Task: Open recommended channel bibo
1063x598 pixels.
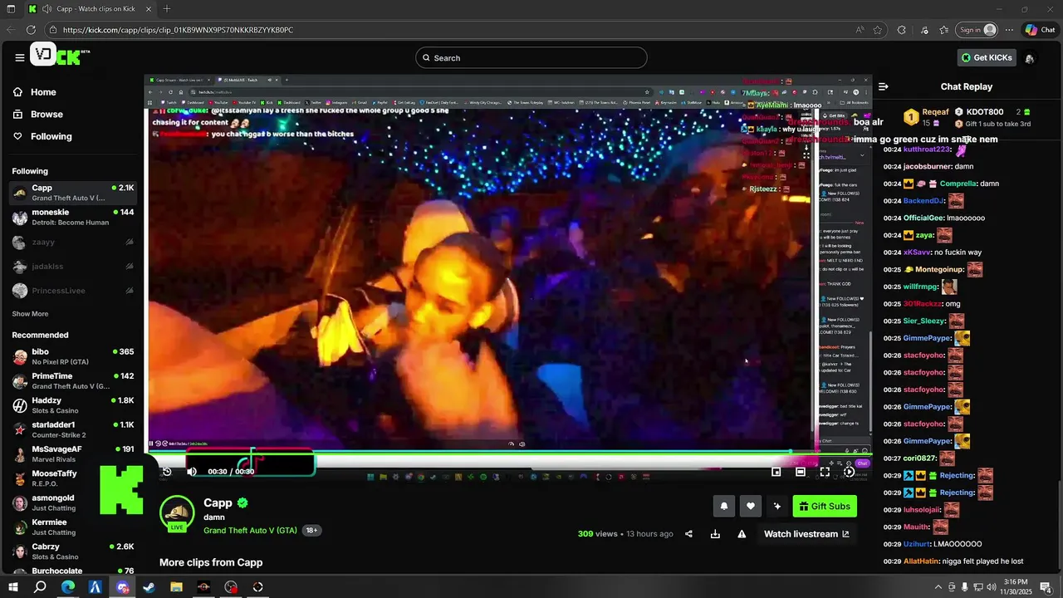Action: (73, 357)
